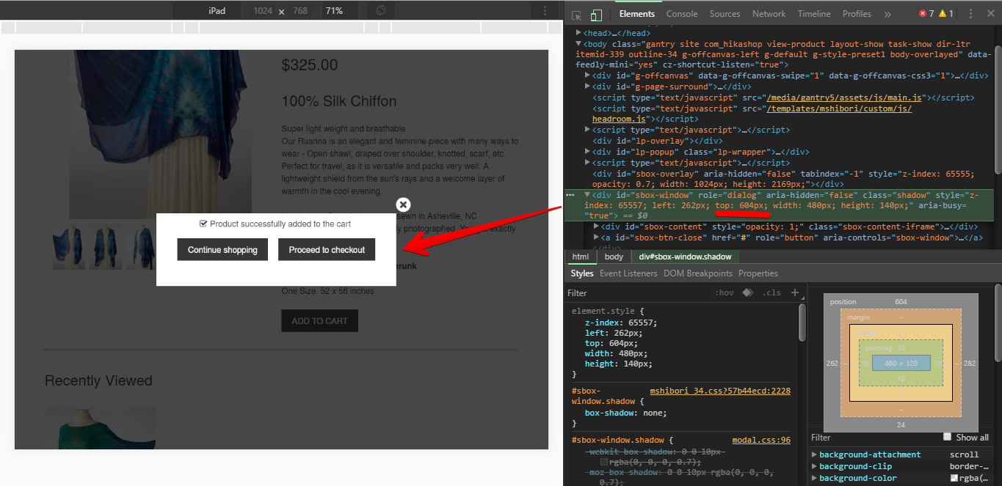This screenshot has height=486, width=1002.
Task: Open the Network tab
Action: pos(769,14)
